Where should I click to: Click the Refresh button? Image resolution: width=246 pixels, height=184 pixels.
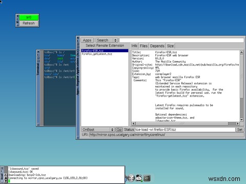click(29, 24)
